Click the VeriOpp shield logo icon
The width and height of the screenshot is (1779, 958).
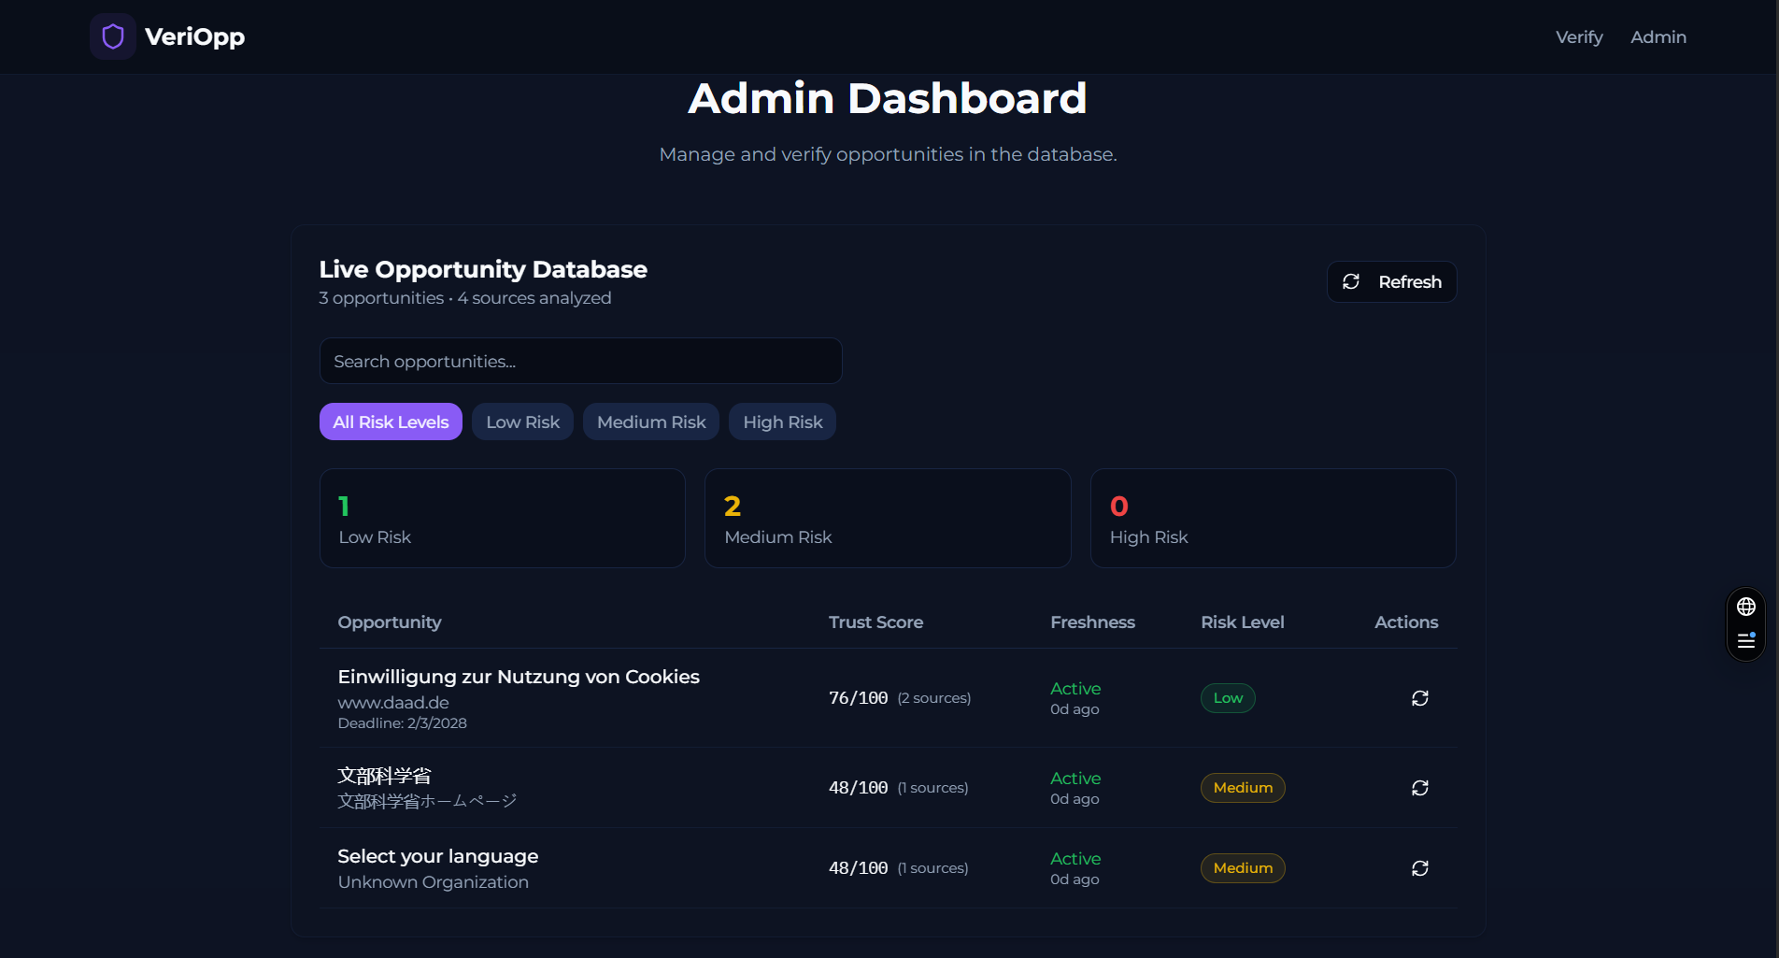113,36
